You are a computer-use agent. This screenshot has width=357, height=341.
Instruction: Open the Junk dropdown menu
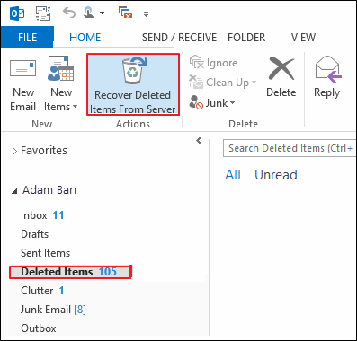(x=212, y=103)
